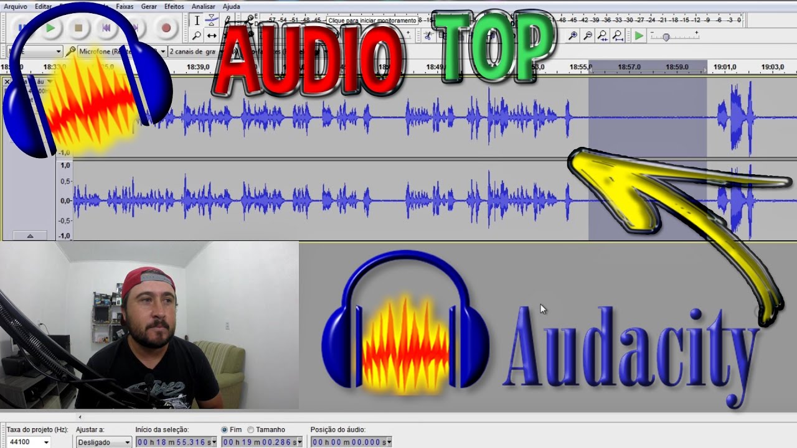The height and width of the screenshot is (448, 797).
Task: Click the Cut scissors icon
Action: pyautogui.click(x=428, y=35)
